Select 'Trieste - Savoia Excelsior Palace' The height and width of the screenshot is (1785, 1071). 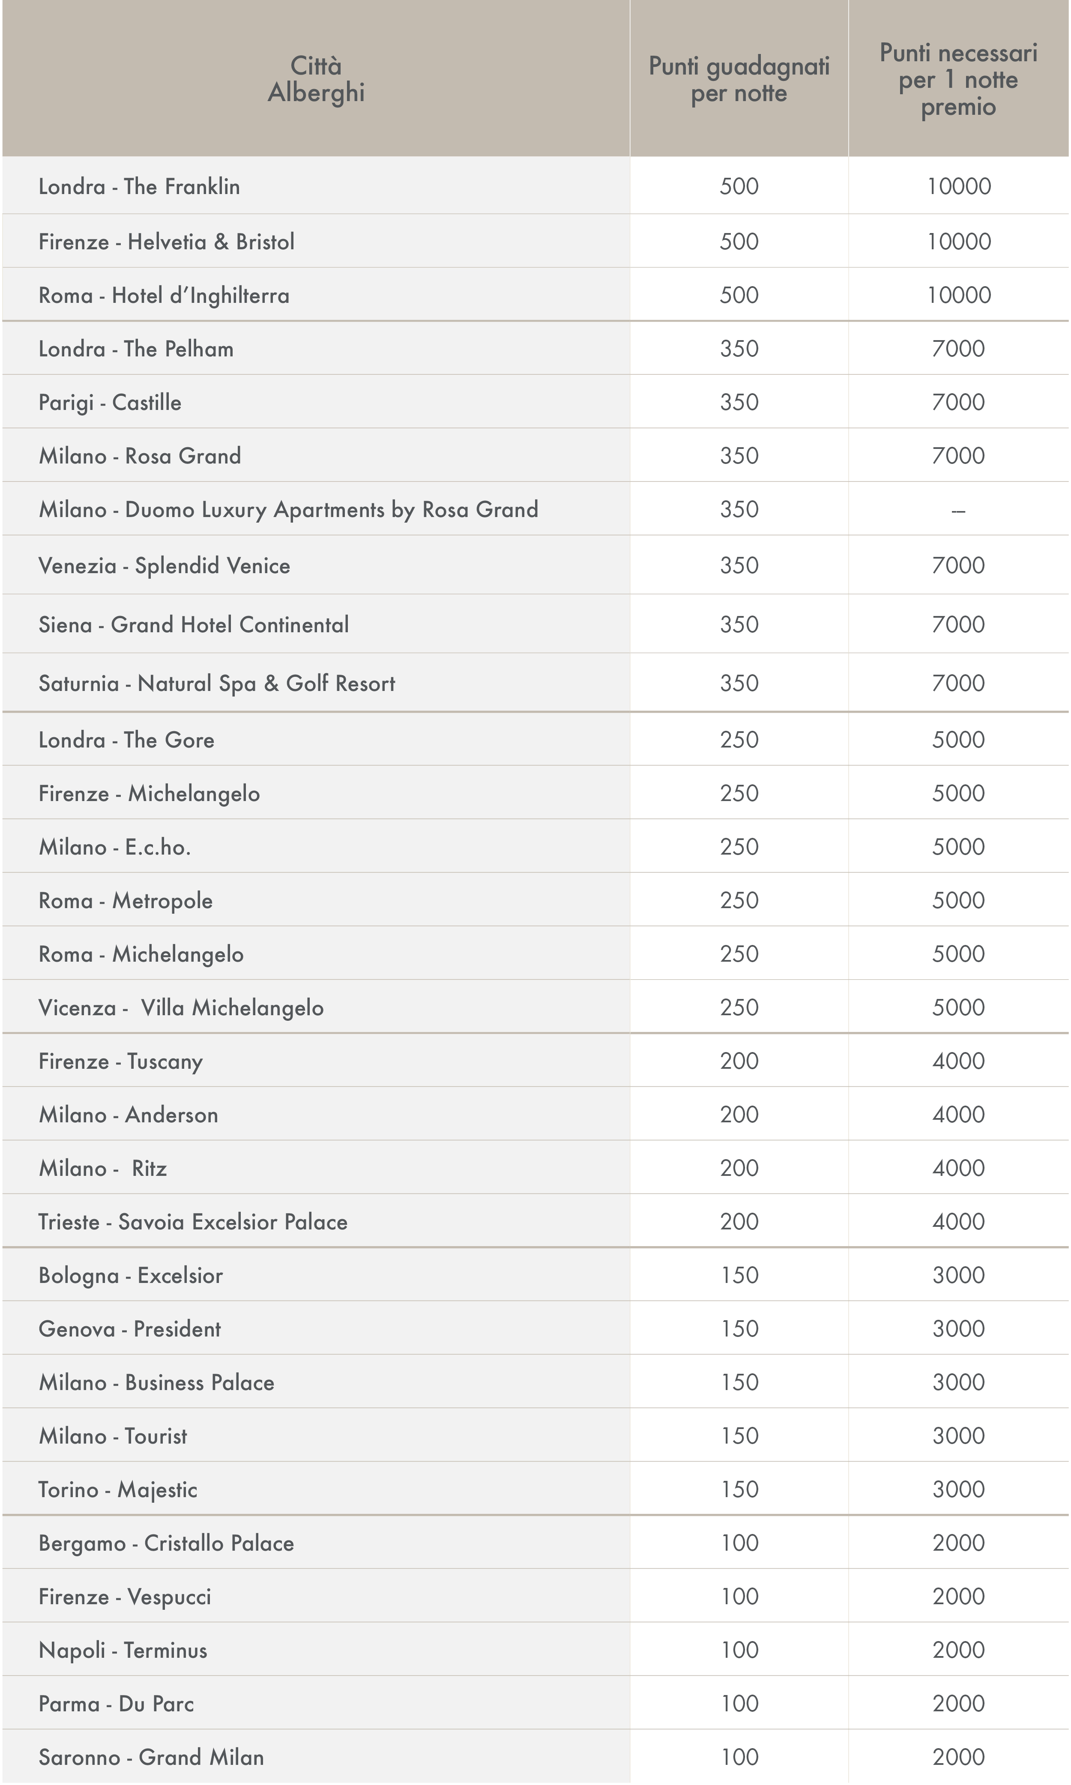(x=193, y=1222)
